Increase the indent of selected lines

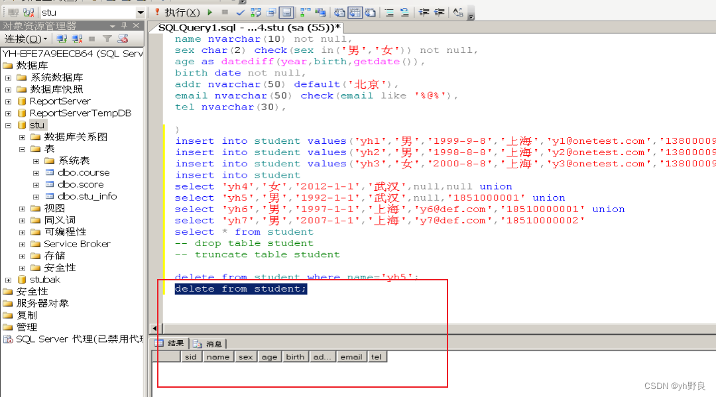coord(440,13)
